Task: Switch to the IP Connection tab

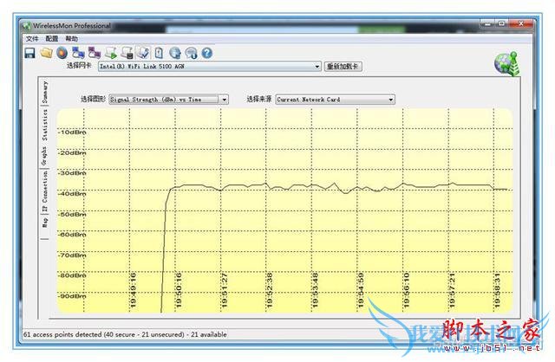Action: (44, 191)
